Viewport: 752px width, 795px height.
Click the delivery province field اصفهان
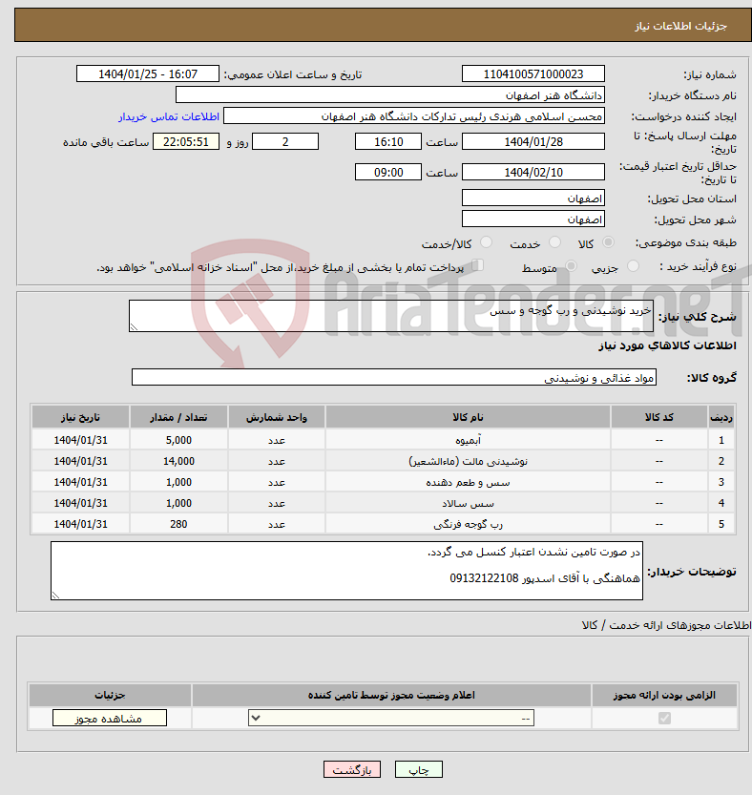coord(533,199)
